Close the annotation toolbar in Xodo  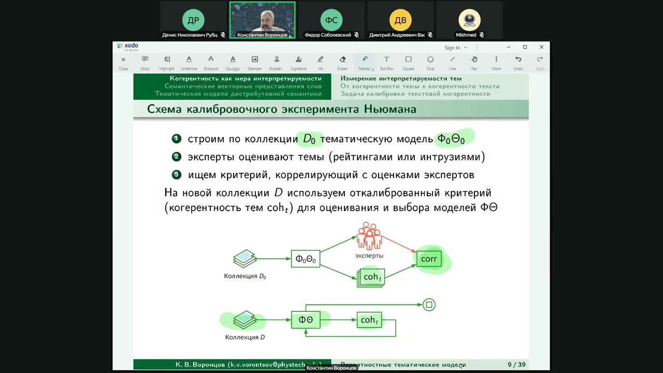tap(123, 63)
